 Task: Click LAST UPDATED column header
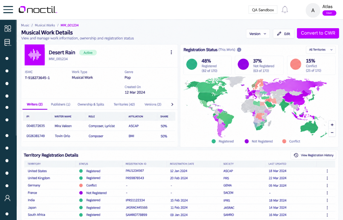277,164
